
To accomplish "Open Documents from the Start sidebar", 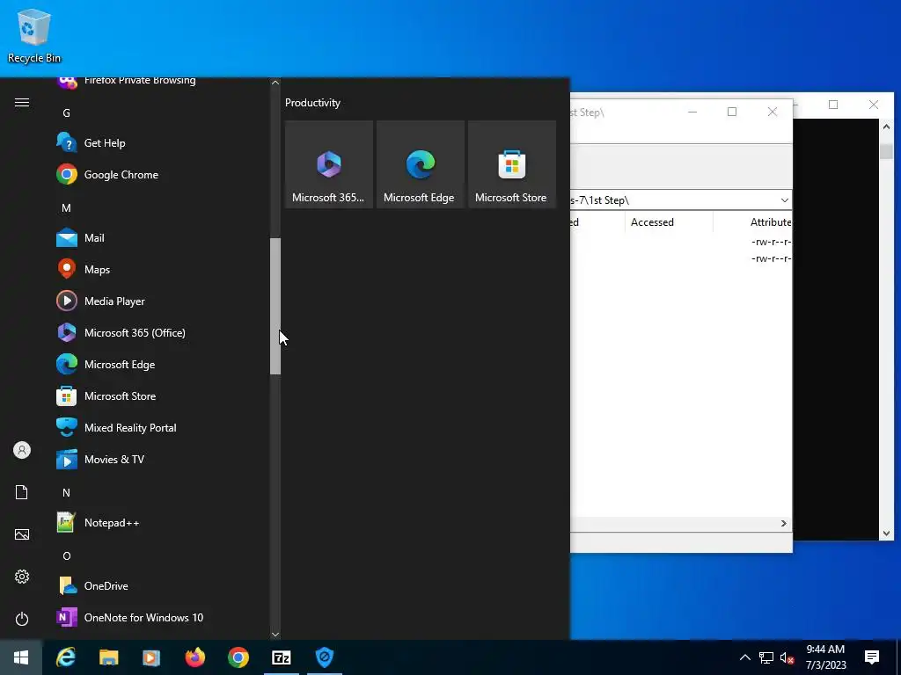I will [22, 492].
